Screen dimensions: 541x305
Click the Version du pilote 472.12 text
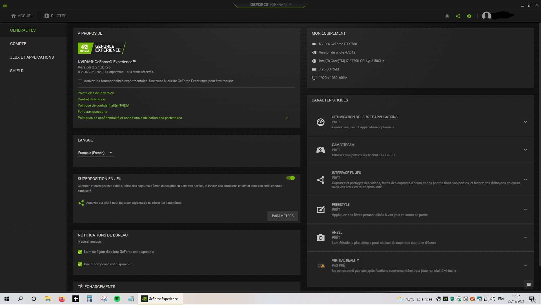(x=337, y=52)
